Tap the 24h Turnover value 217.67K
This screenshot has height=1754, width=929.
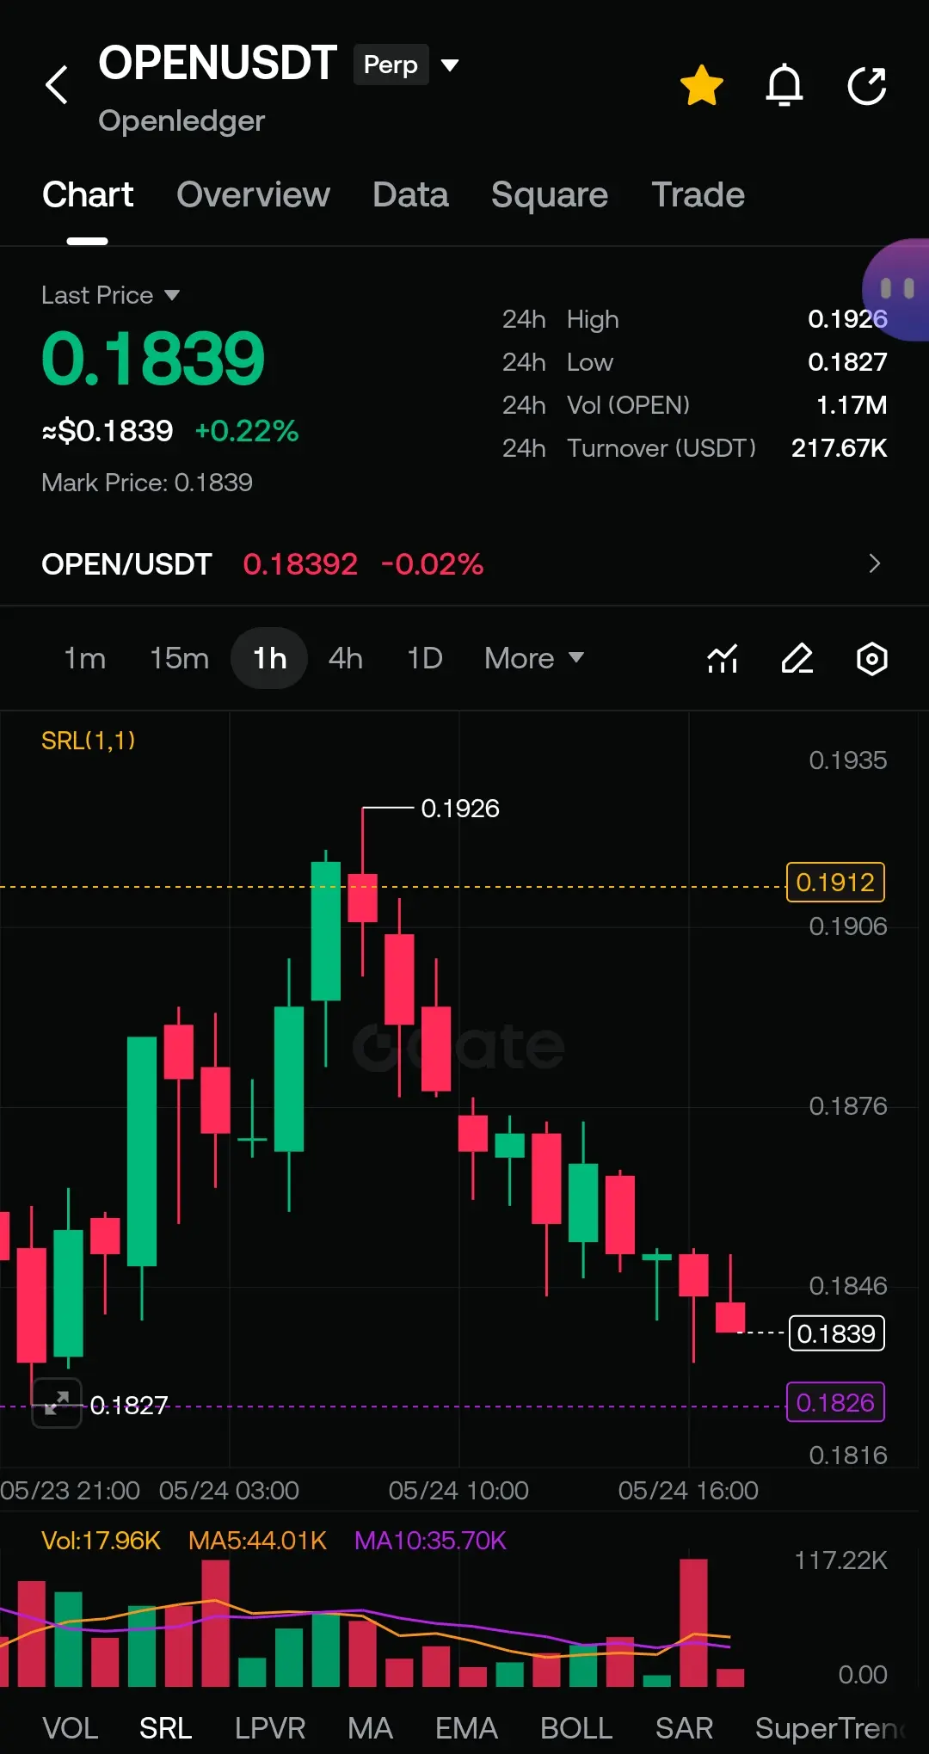pos(839,447)
